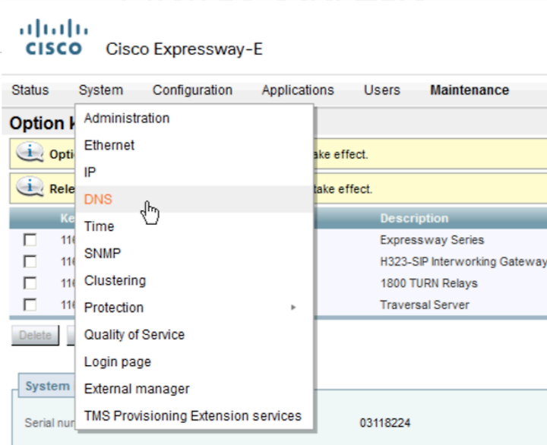Select the SNMP menu entry
The height and width of the screenshot is (445, 547).
click(x=194, y=253)
